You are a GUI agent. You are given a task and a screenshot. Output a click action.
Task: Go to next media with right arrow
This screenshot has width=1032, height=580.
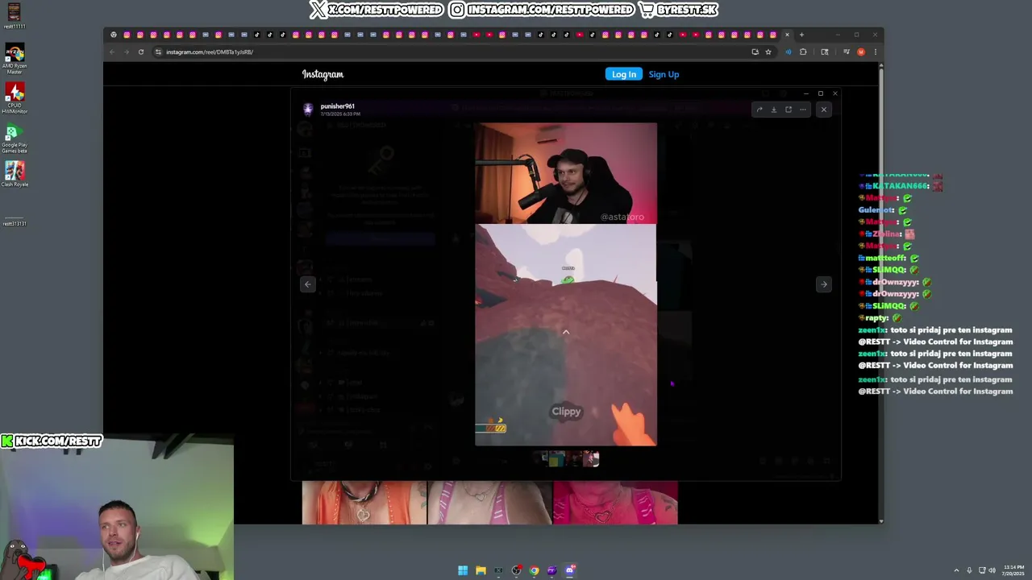823,284
